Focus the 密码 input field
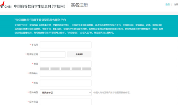Screen dimensions: 178x105 coord(66,64)
